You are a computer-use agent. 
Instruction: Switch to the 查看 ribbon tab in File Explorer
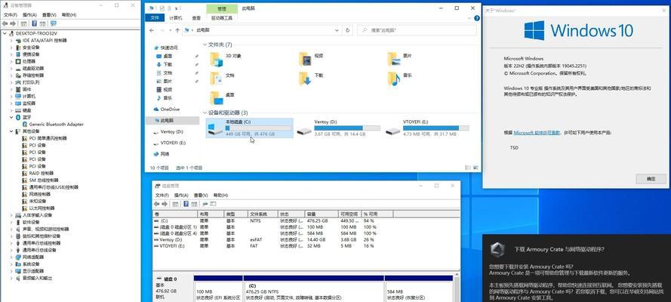[196, 18]
